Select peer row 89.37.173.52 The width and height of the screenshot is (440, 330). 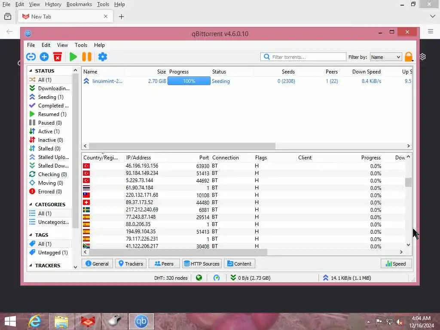click(244, 202)
